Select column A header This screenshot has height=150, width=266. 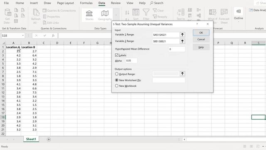click(13, 43)
